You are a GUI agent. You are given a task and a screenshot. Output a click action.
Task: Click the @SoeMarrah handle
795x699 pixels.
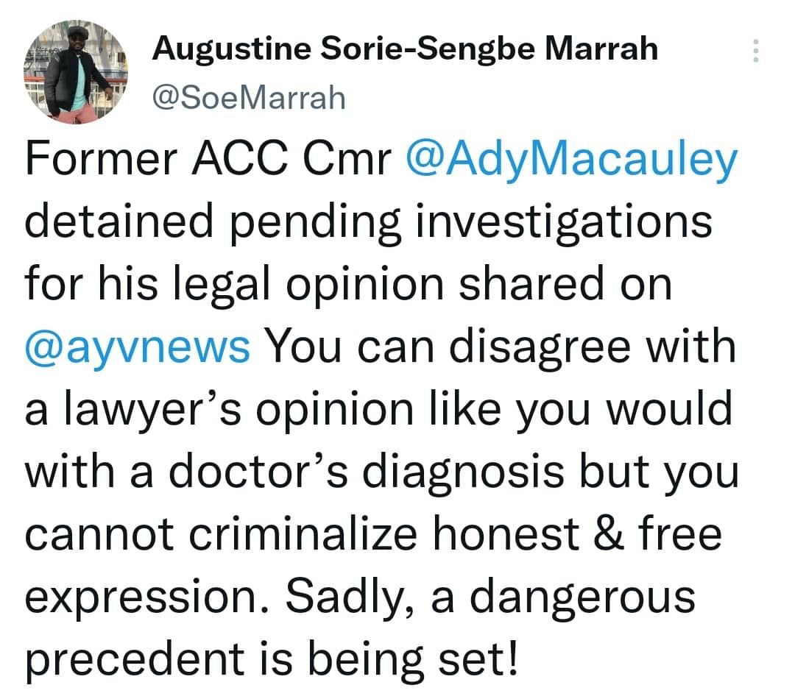249,97
